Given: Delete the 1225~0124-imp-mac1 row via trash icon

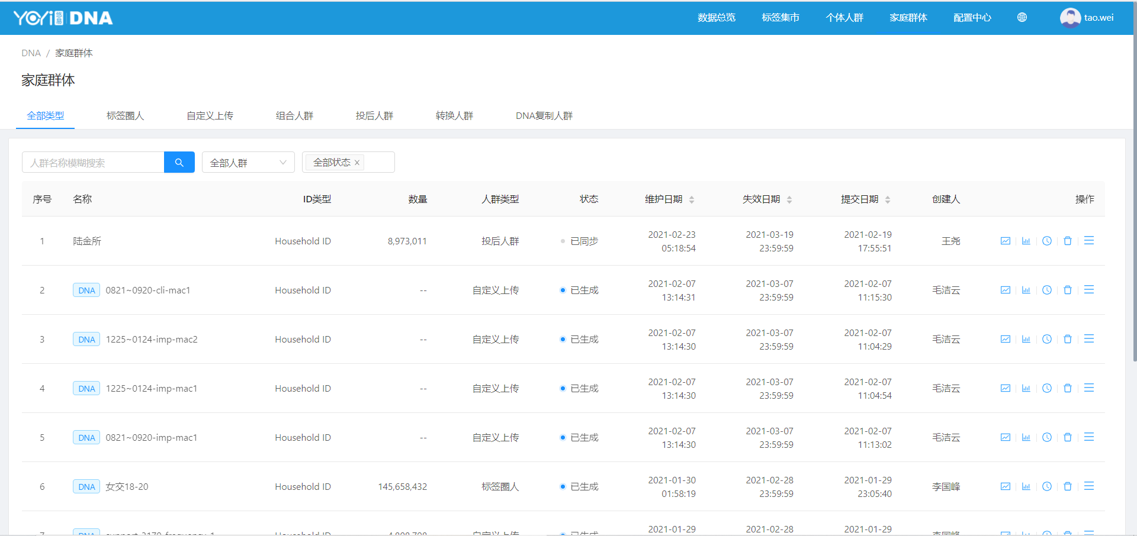Looking at the screenshot, I should [x=1067, y=388].
